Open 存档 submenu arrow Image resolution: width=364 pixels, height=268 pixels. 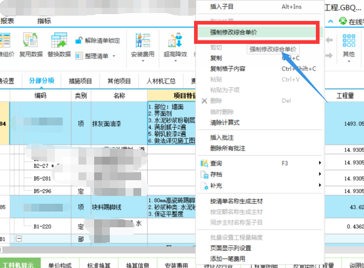320,174
